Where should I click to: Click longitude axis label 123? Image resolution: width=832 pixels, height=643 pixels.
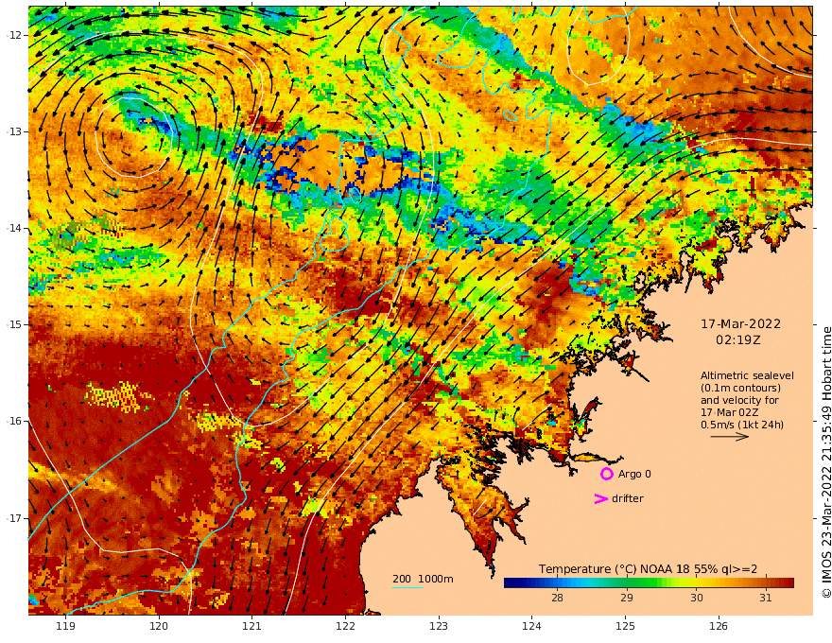pyautogui.click(x=439, y=627)
